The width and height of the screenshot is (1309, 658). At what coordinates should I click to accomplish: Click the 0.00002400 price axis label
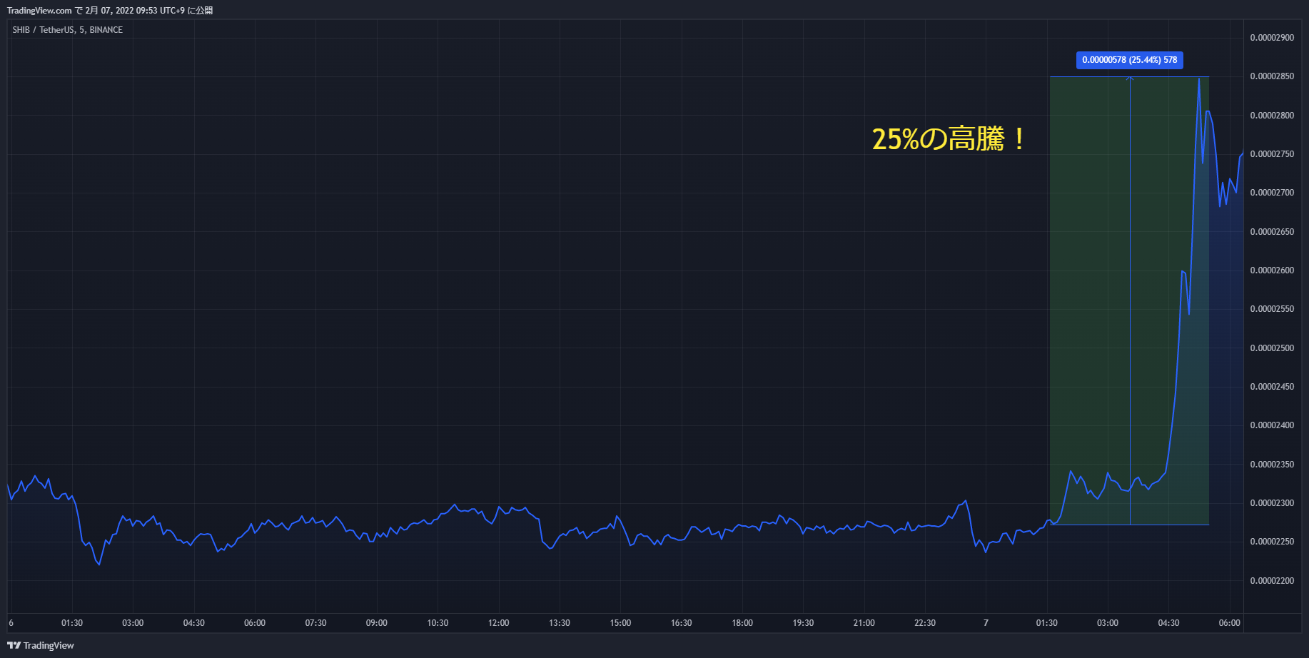[1272, 425]
